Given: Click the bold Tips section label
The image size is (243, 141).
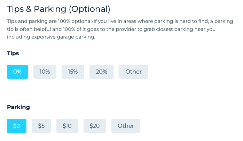Looking at the screenshot, I should point(13,53).
